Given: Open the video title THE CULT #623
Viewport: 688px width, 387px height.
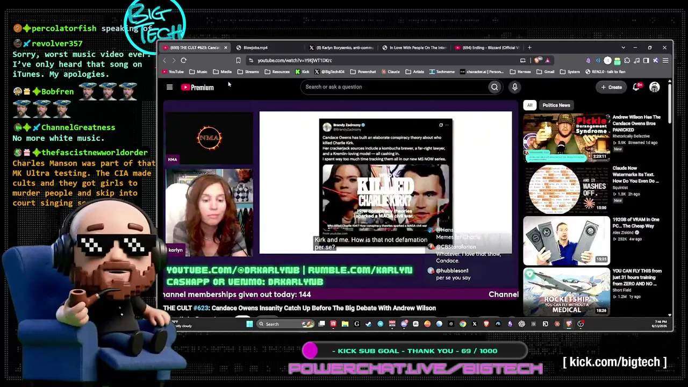Looking at the screenshot, I should coord(299,308).
